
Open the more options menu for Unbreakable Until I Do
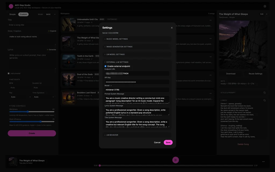pos(211,20)
